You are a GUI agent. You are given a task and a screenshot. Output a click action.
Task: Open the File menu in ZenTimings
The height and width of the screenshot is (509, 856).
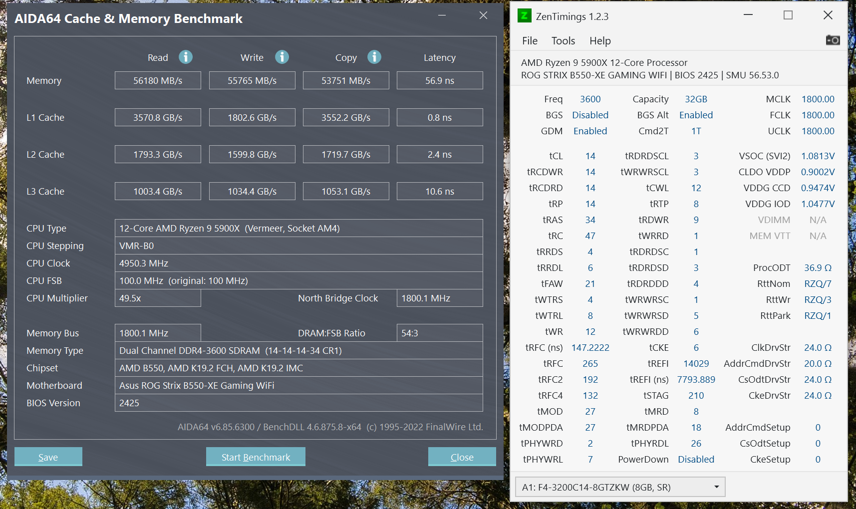pos(530,41)
